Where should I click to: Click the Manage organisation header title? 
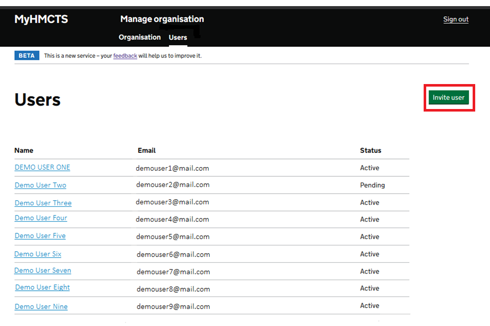(162, 19)
